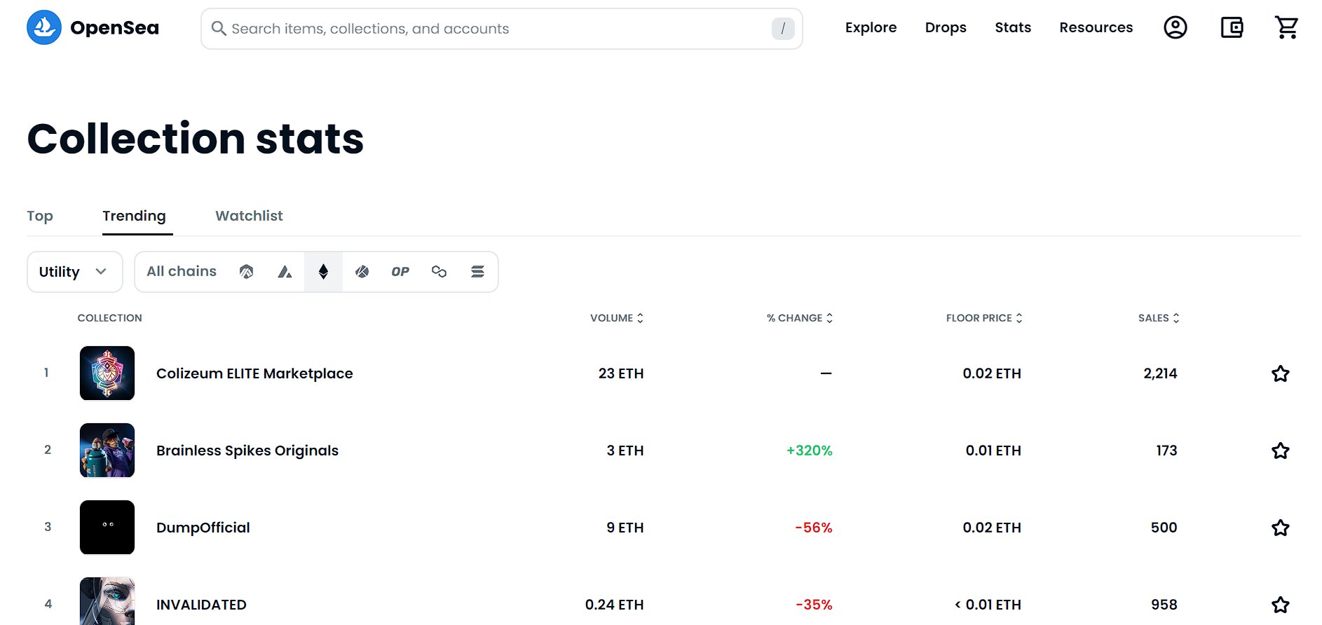Image resolution: width=1322 pixels, height=625 pixels.
Task: Filter by Klaytn chain icon
Action: [x=362, y=272]
